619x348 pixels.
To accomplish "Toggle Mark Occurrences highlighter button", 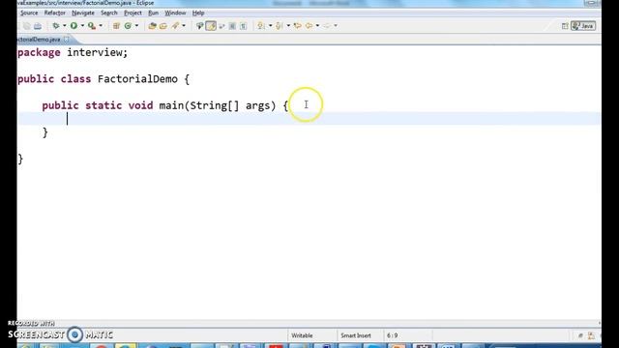I will tap(211, 26).
